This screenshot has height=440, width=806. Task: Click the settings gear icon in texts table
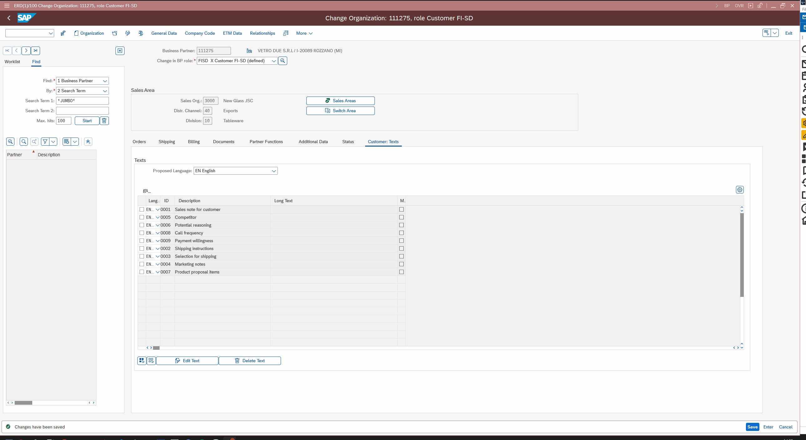pyautogui.click(x=740, y=190)
